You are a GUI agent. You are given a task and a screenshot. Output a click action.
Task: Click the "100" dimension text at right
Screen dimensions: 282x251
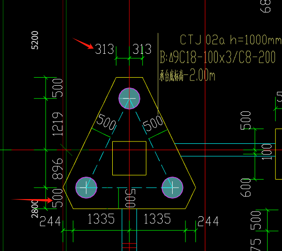pyautogui.click(x=267, y=152)
